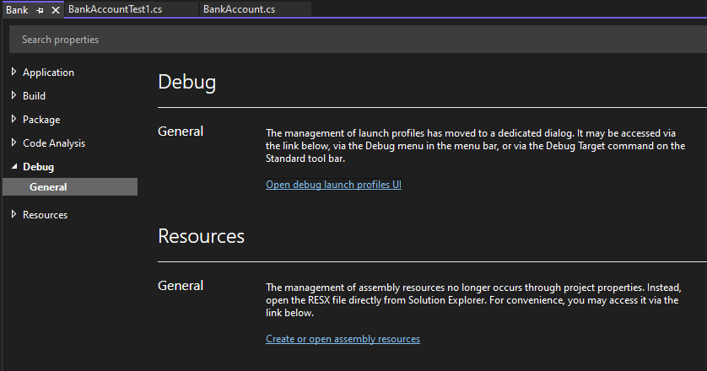This screenshot has width=707, height=371.
Task: Select the Package category
Action: click(41, 120)
